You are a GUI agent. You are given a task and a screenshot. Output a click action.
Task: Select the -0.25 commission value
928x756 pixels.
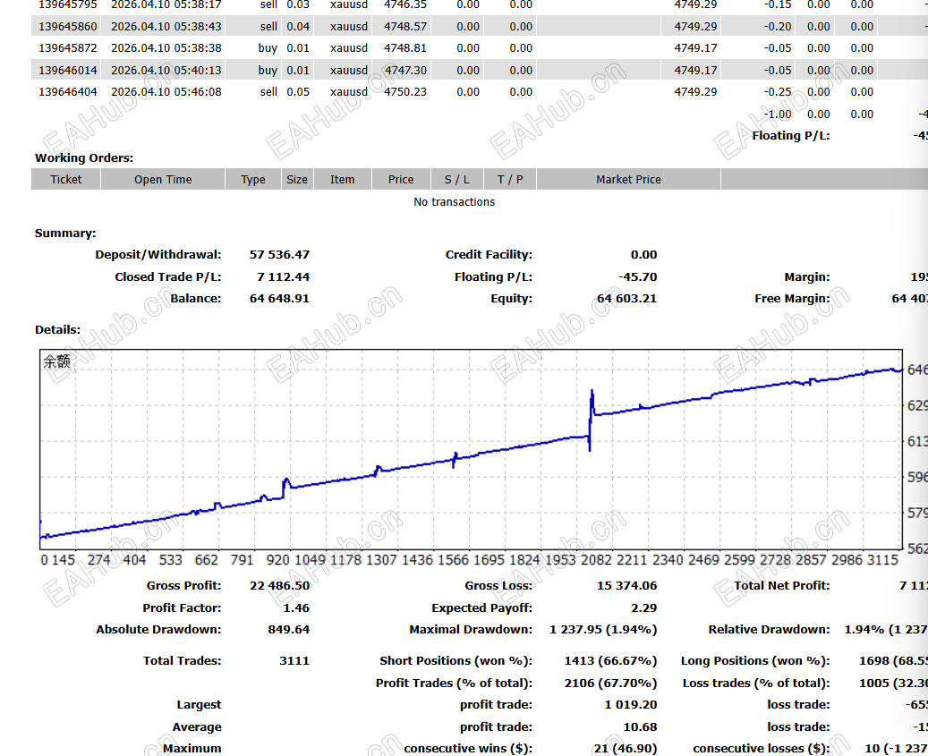pyautogui.click(x=777, y=91)
